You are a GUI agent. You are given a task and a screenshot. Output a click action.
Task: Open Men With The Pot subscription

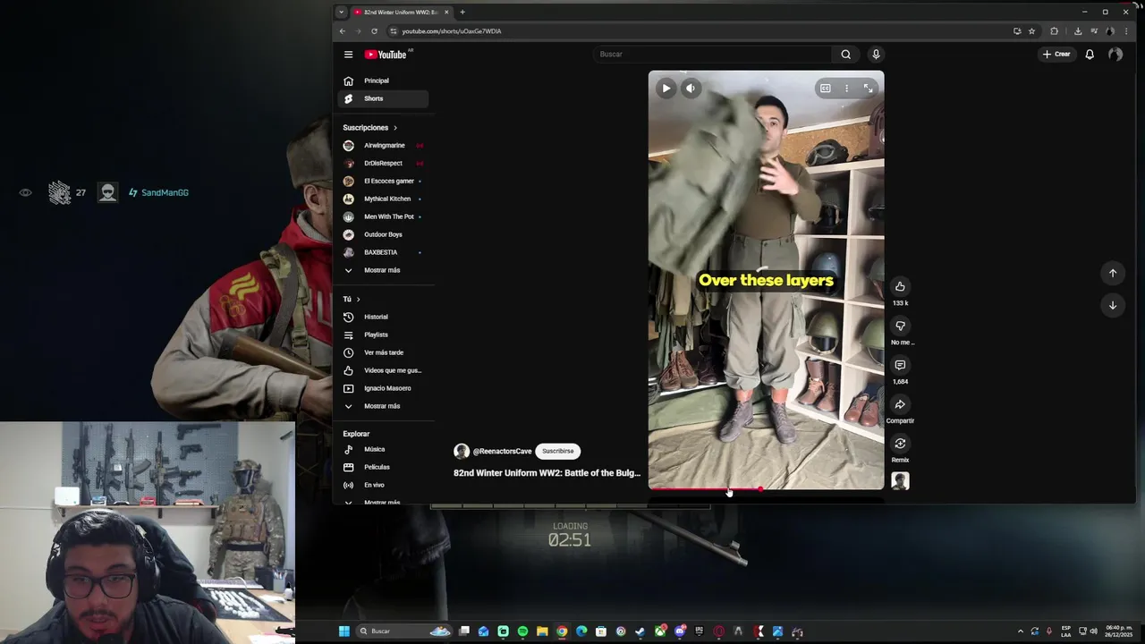click(x=384, y=216)
